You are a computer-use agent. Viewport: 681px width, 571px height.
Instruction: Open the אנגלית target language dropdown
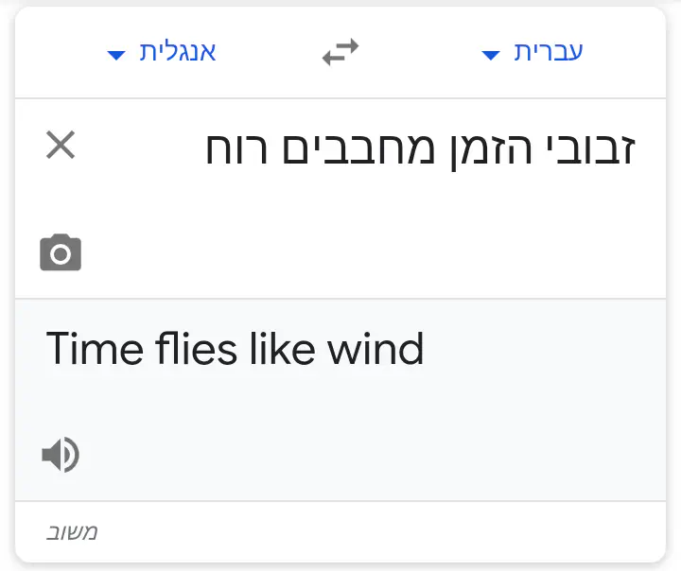point(178,52)
